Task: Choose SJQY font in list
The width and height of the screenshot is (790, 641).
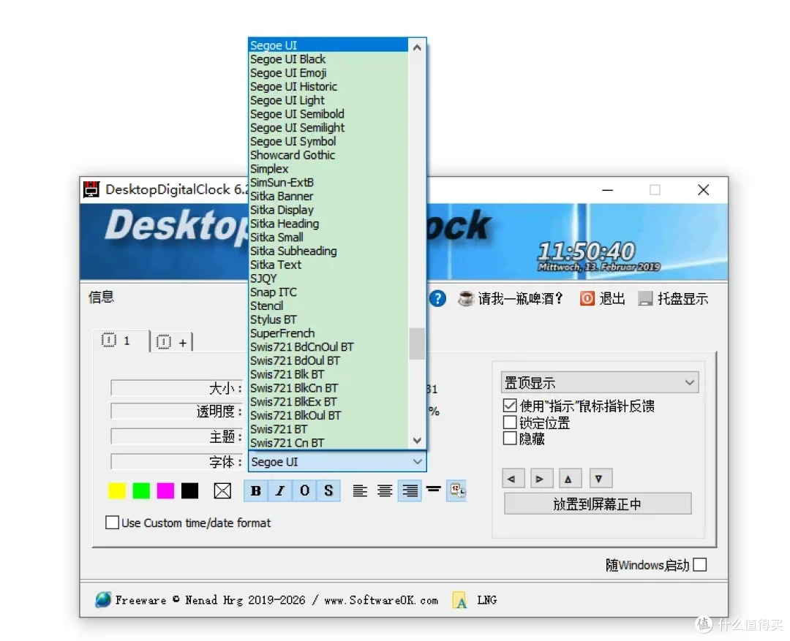Action: point(328,278)
